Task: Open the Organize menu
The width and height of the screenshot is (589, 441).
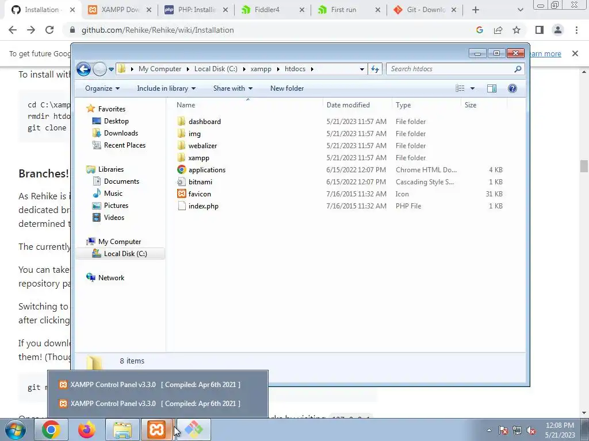Action: click(x=102, y=88)
